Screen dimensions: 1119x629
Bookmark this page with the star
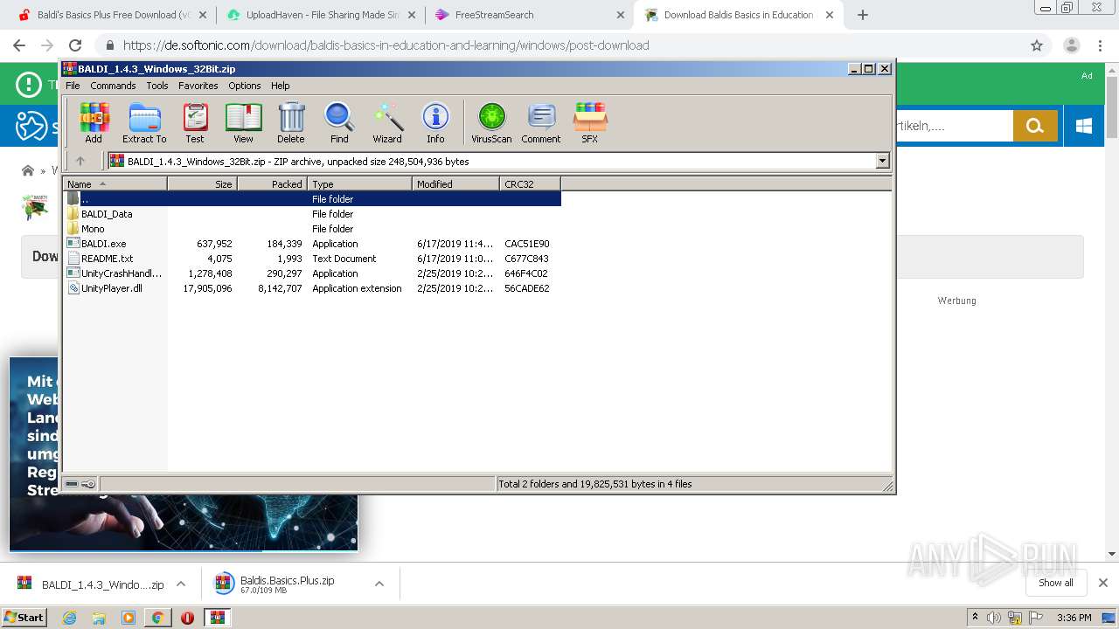(1037, 45)
